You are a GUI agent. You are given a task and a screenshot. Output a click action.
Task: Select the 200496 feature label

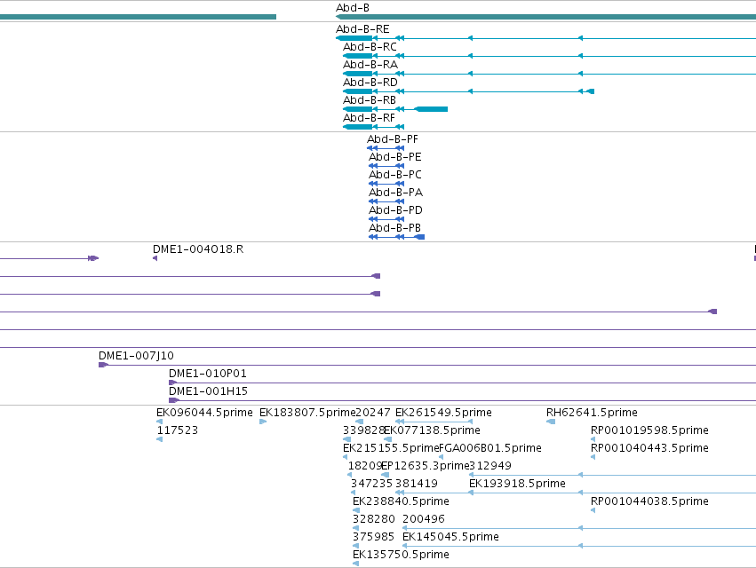(424, 519)
